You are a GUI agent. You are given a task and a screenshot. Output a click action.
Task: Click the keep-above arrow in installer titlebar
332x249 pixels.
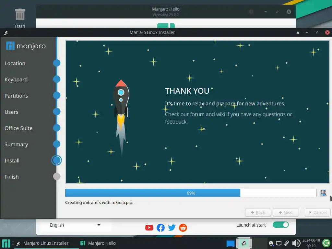click(x=298, y=33)
